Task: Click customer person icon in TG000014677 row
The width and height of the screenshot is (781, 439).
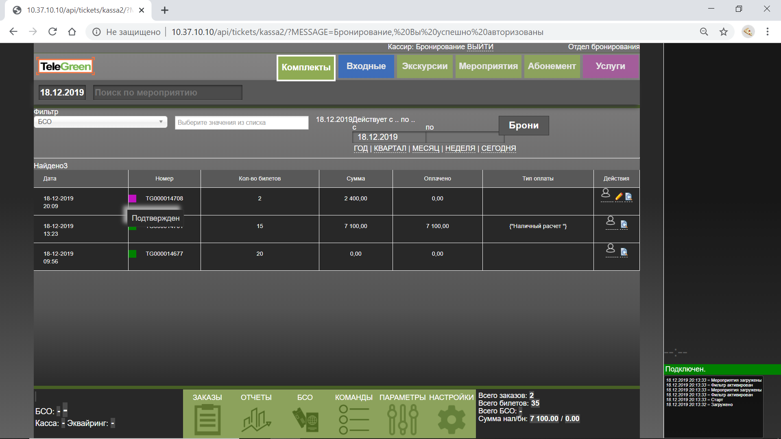Action: point(611,248)
